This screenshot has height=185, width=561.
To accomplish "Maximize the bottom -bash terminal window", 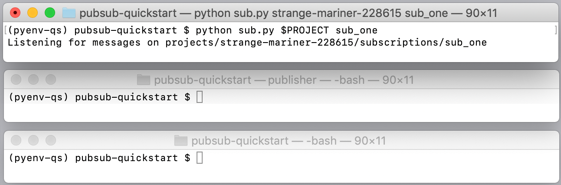I will (51, 140).
